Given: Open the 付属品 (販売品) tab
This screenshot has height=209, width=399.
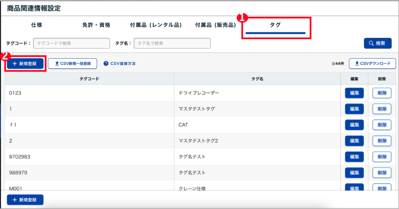Looking at the screenshot, I should 215,25.
